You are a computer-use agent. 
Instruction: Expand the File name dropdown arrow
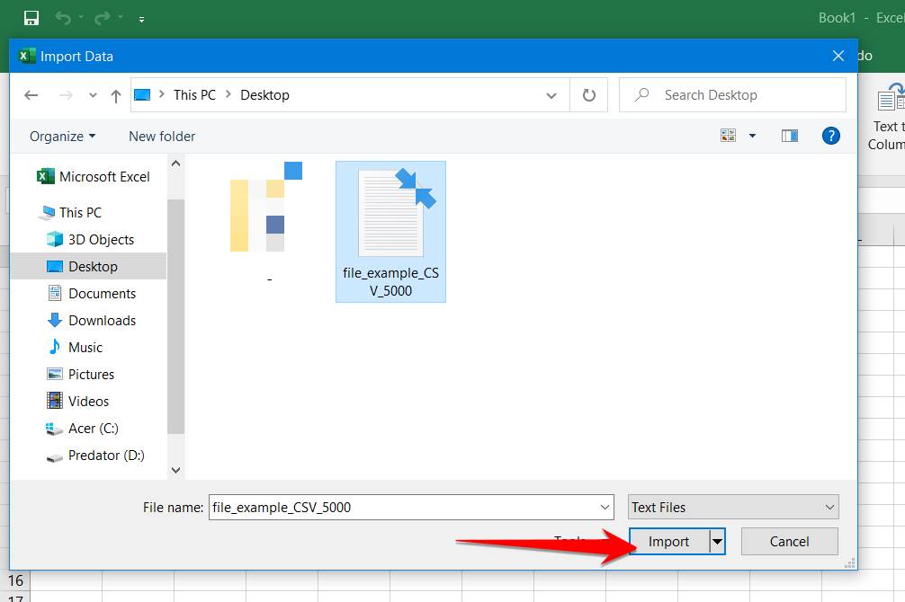pos(605,508)
